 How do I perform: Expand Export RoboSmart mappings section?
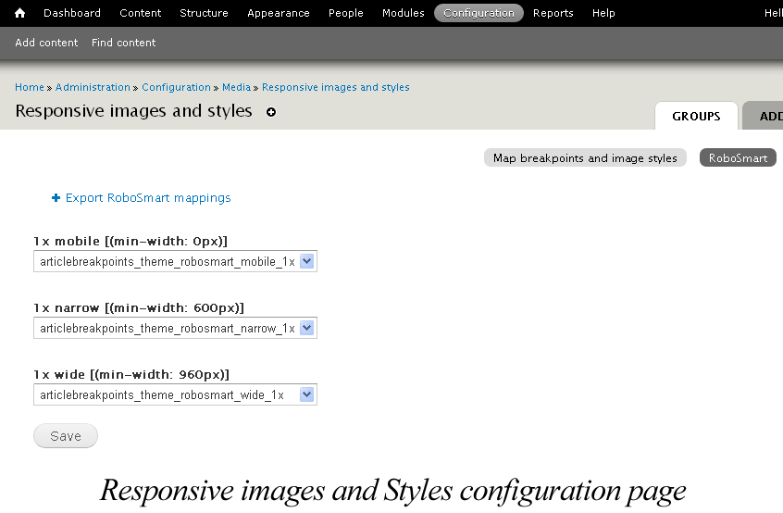pos(142,198)
